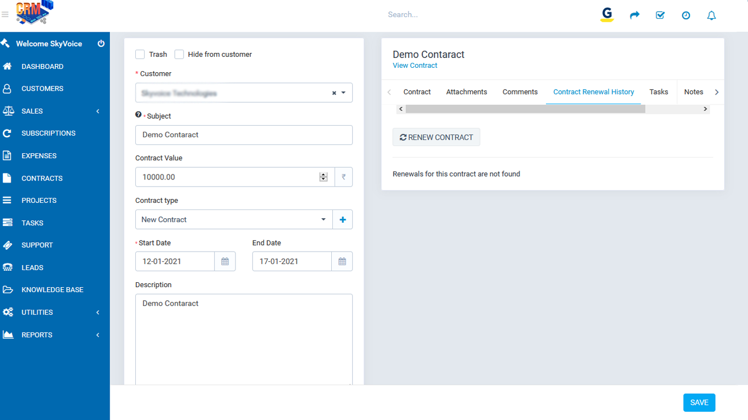Enable Hide from customer checkbox
The width and height of the screenshot is (748, 420).
click(179, 54)
